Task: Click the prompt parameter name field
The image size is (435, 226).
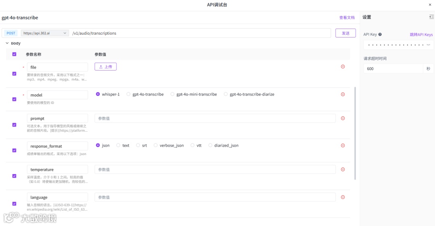Action: (x=58, y=118)
